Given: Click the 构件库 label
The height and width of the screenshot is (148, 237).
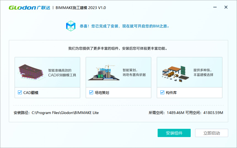Looking at the screenshot, I should 171,93.
